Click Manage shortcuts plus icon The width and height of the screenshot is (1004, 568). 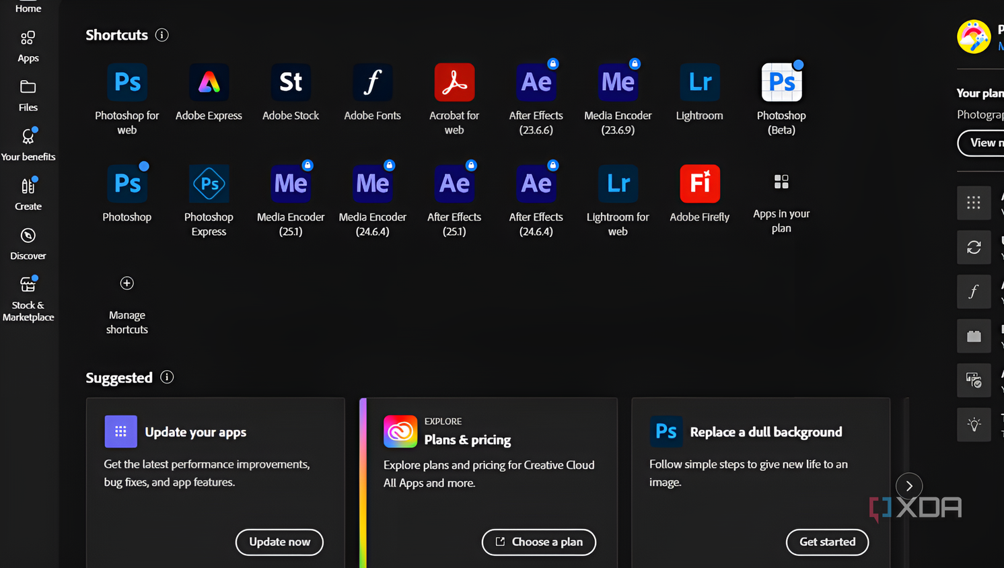127,283
